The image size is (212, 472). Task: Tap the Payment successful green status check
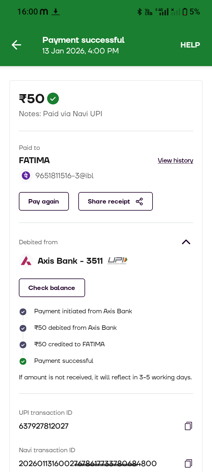(x=23, y=361)
